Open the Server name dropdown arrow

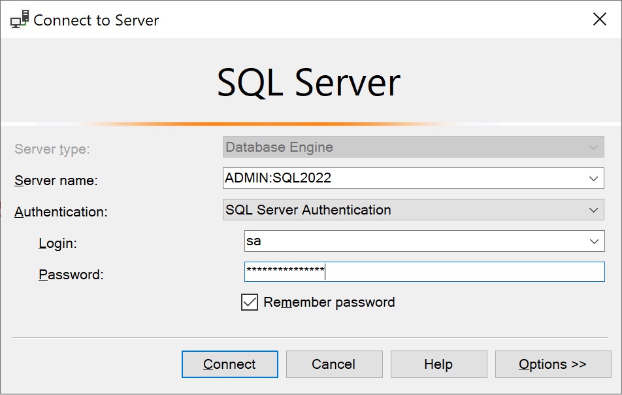click(x=593, y=179)
